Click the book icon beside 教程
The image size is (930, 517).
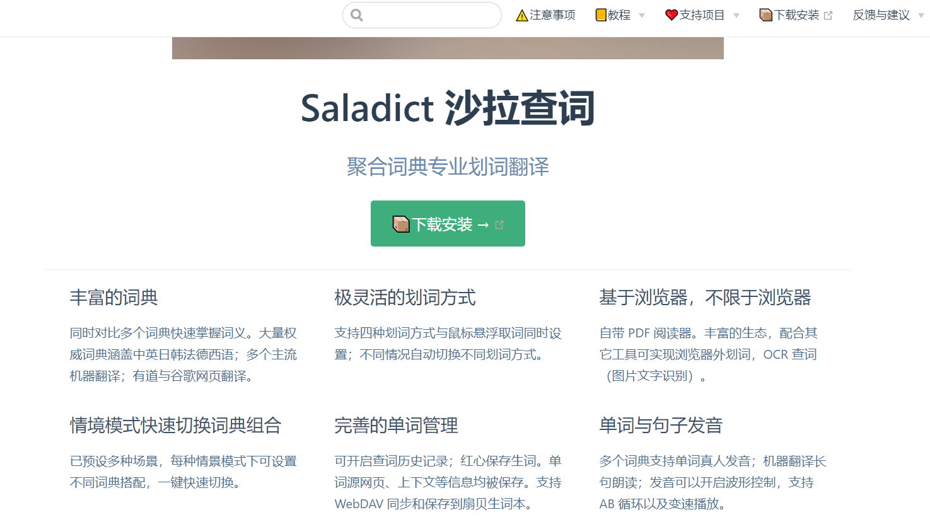point(601,15)
